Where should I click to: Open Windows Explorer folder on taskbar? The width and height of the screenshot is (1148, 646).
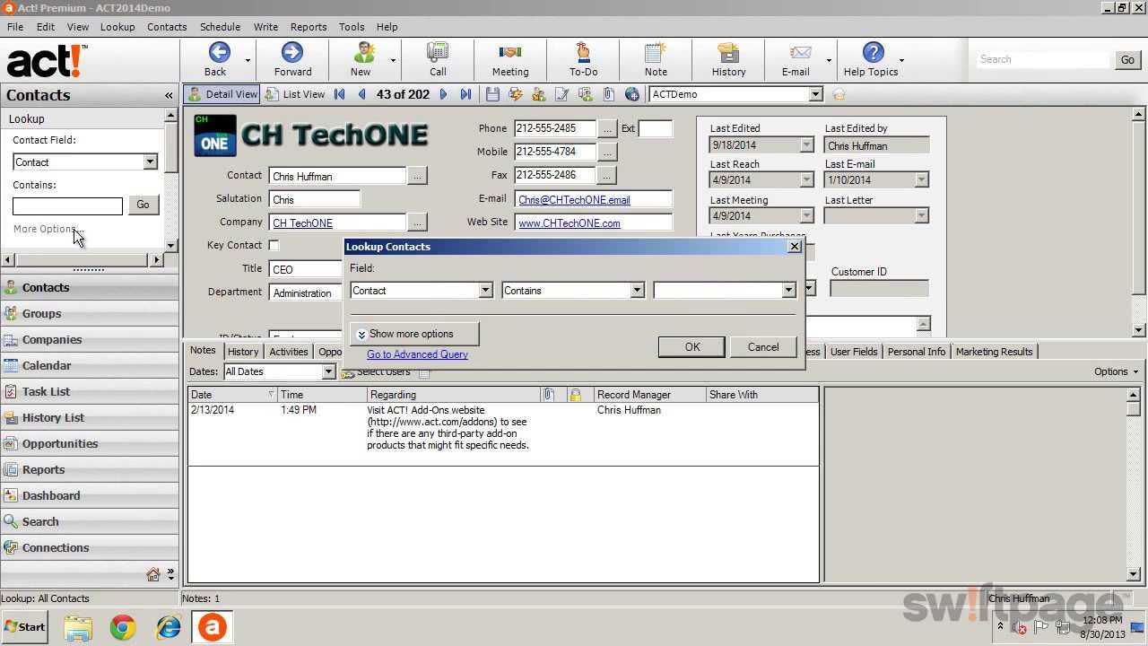point(78,627)
